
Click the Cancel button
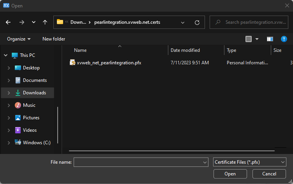click(x=269, y=174)
